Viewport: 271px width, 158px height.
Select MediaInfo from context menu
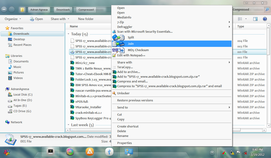point(124,17)
